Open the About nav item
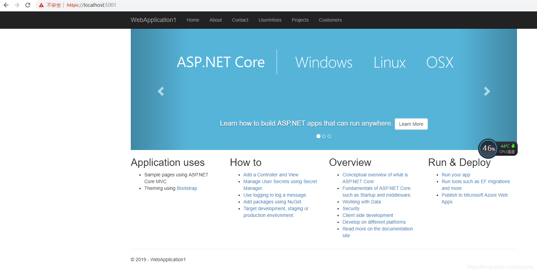Viewport: 537px width, 273px height. (x=215, y=20)
